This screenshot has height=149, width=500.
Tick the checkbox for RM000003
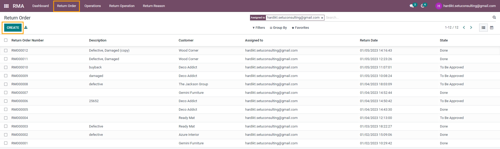click(6, 126)
